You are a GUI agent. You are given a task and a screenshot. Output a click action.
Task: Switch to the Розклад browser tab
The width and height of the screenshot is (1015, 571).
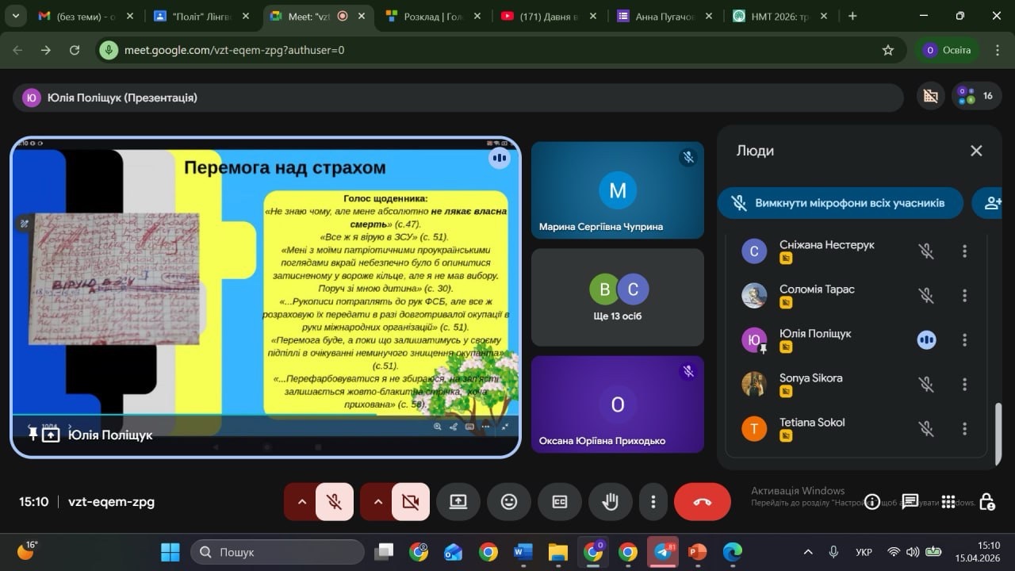click(433, 16)
